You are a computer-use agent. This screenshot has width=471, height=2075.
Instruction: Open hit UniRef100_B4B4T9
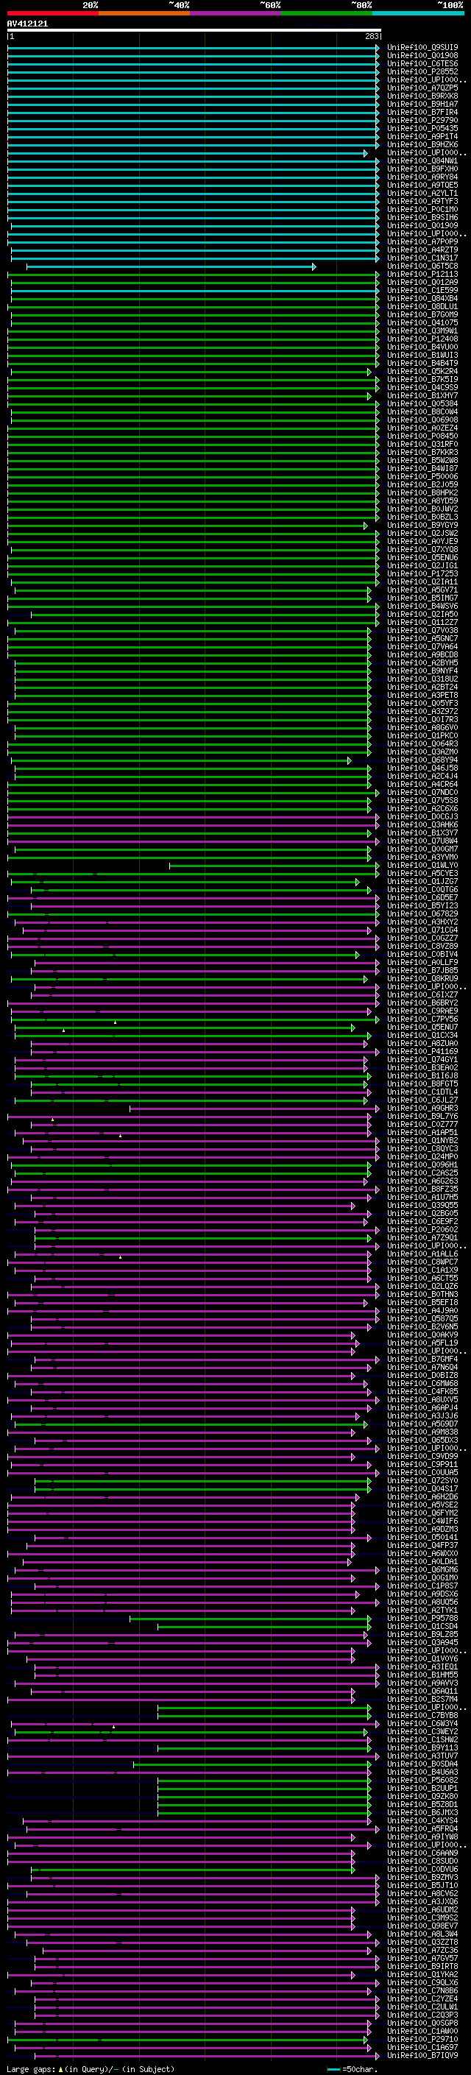click(422, 364)
